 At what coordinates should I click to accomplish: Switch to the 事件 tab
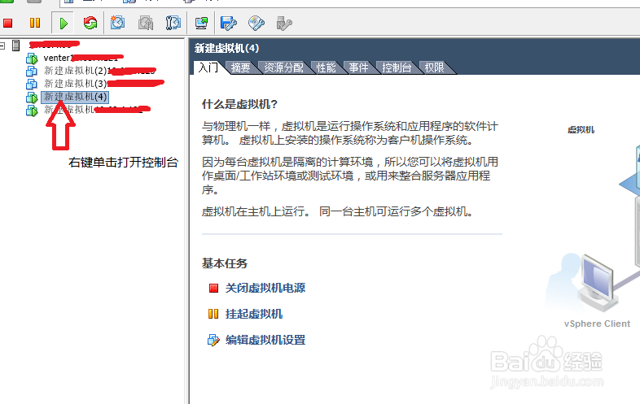click(x=358, y=67)
